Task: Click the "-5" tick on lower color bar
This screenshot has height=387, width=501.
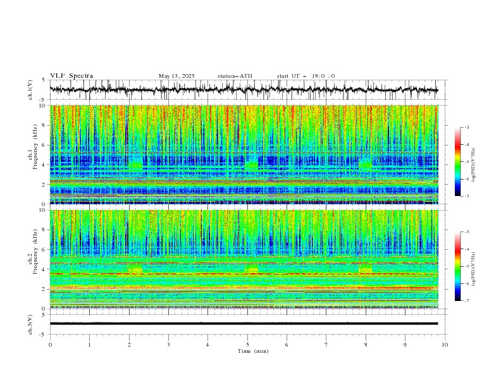Action: [x=467, y=266]
